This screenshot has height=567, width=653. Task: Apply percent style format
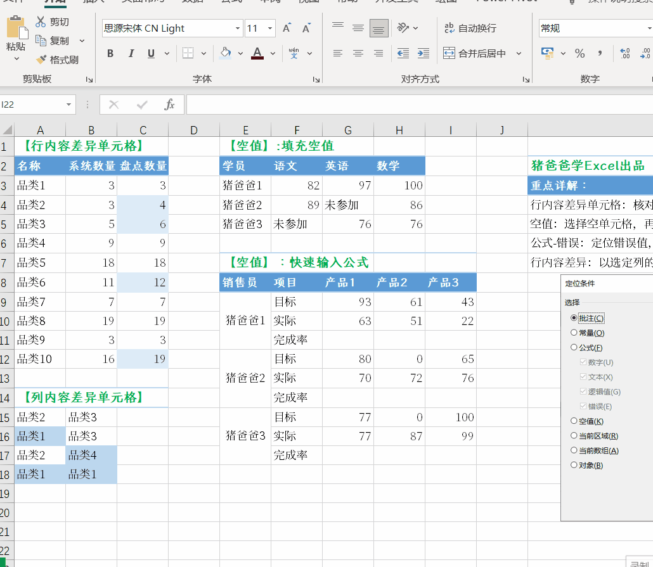tap(579, 53)
